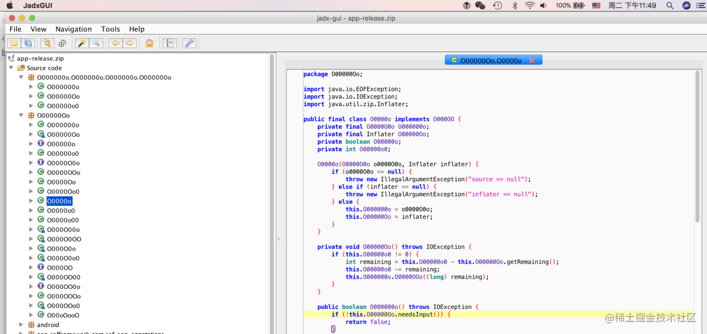Select class O000O00o in tree
707x334 pixels.
click(x=63, y=230)
